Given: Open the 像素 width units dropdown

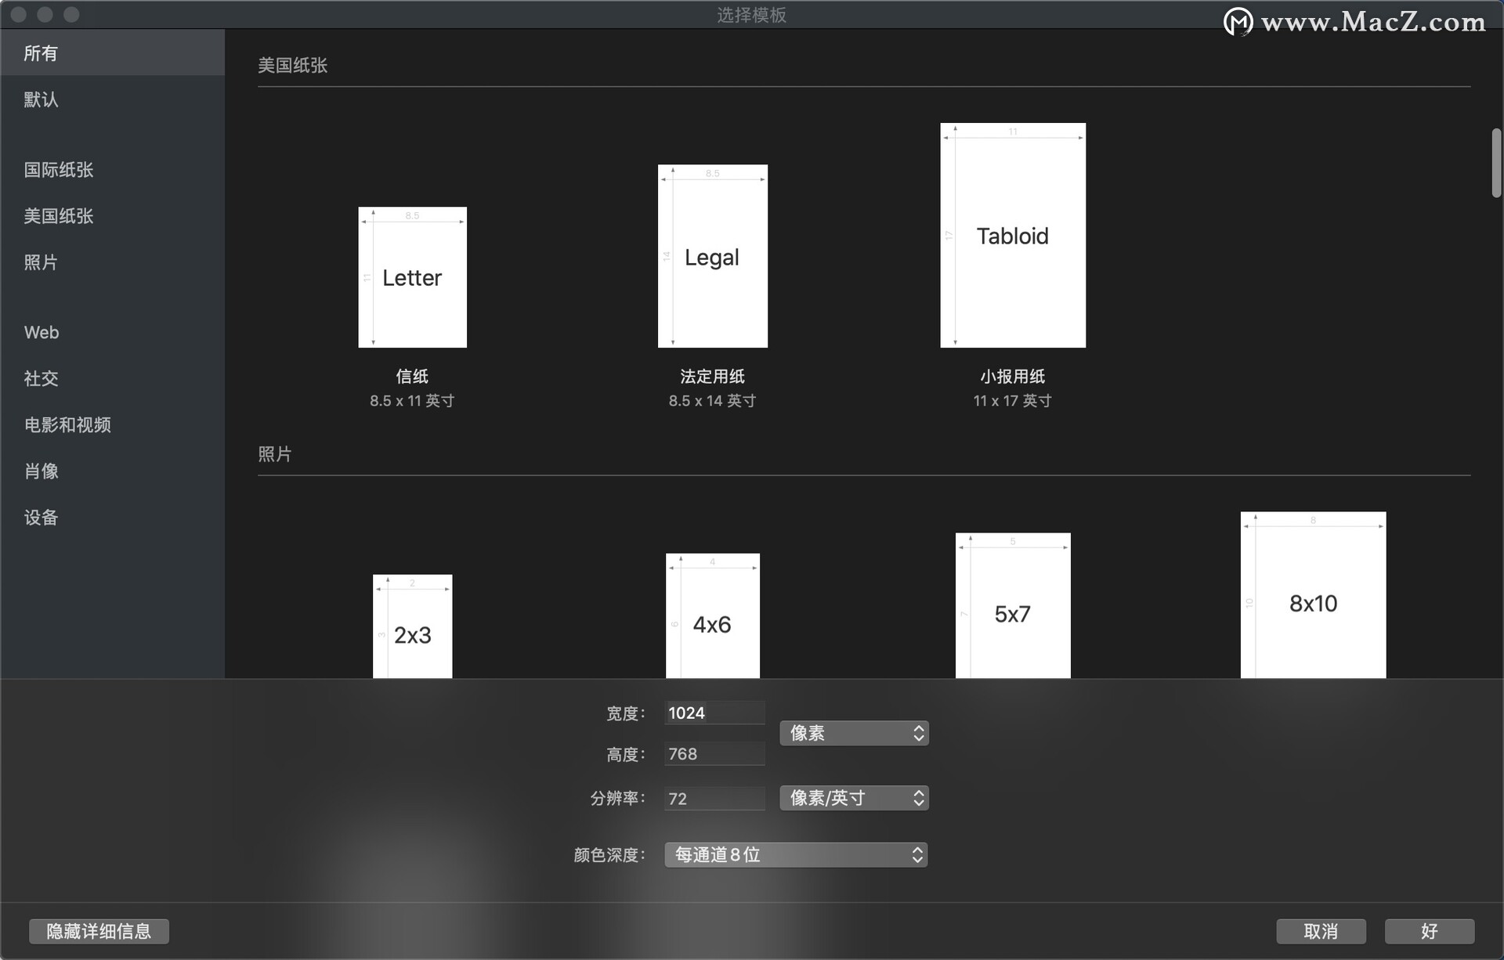Looking at the screenshot, I should (x=853, y=733).
